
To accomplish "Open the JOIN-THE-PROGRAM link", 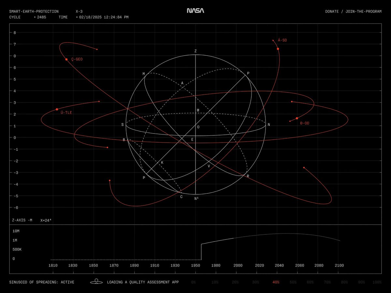I will coord(363,11).
